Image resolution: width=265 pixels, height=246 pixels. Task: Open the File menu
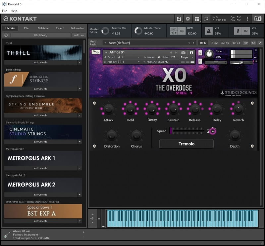5,11
